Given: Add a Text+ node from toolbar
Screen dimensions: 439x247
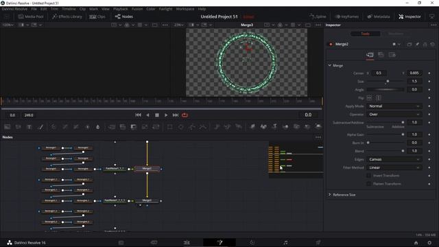Looking at the screenshot, I should [29, 127].
